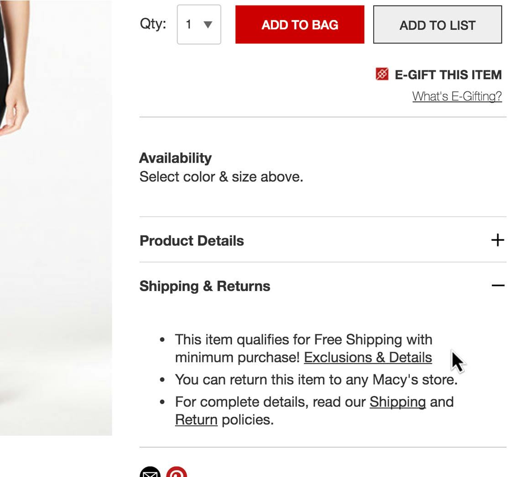Click the quantity value 1

click(x=189, y=25)
